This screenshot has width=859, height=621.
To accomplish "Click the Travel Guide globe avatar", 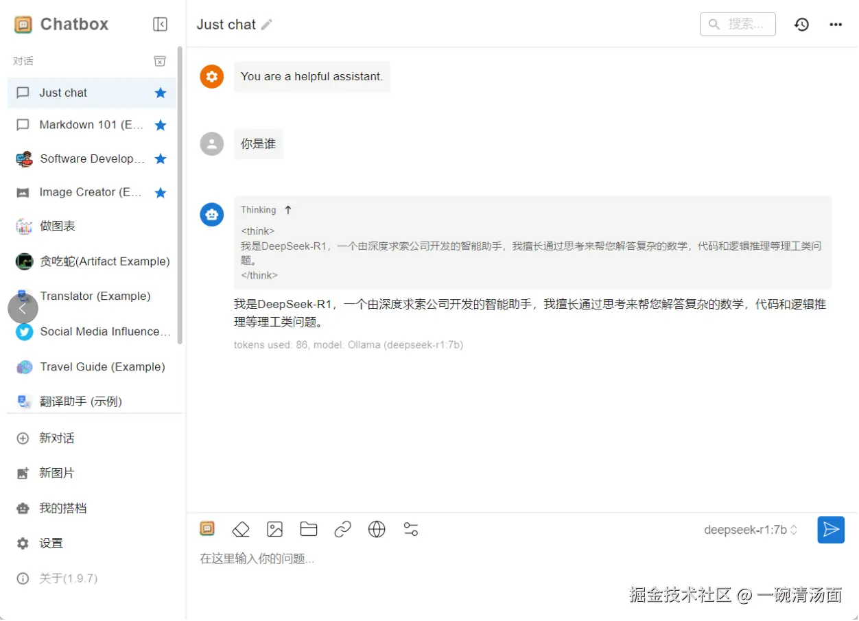I will (24, 367).
